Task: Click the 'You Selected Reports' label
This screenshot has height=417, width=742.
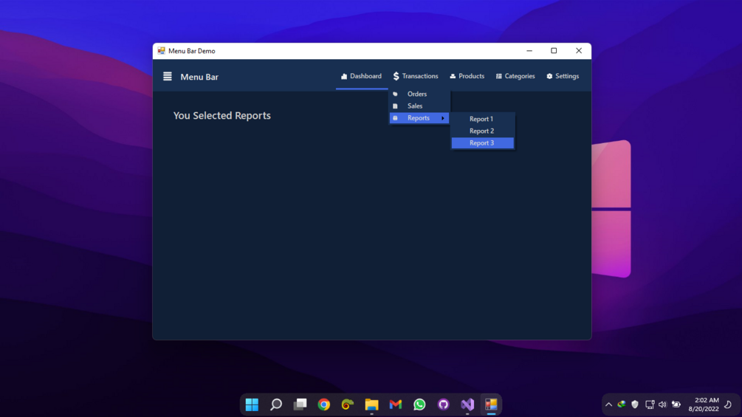Action: click(222, 116)
